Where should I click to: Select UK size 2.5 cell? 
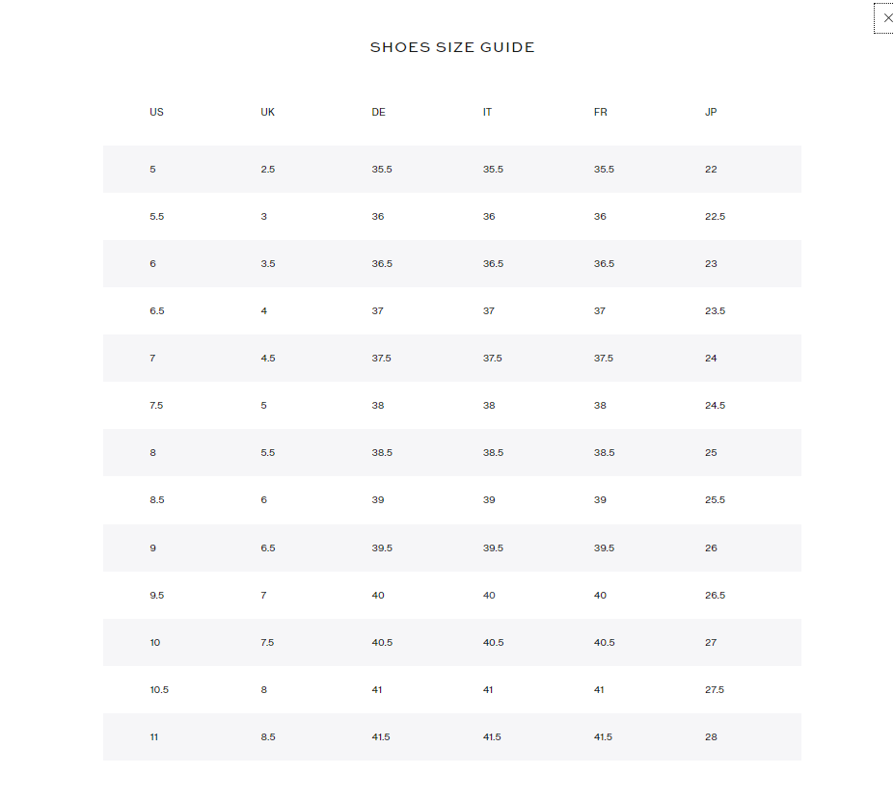(267, 170)
